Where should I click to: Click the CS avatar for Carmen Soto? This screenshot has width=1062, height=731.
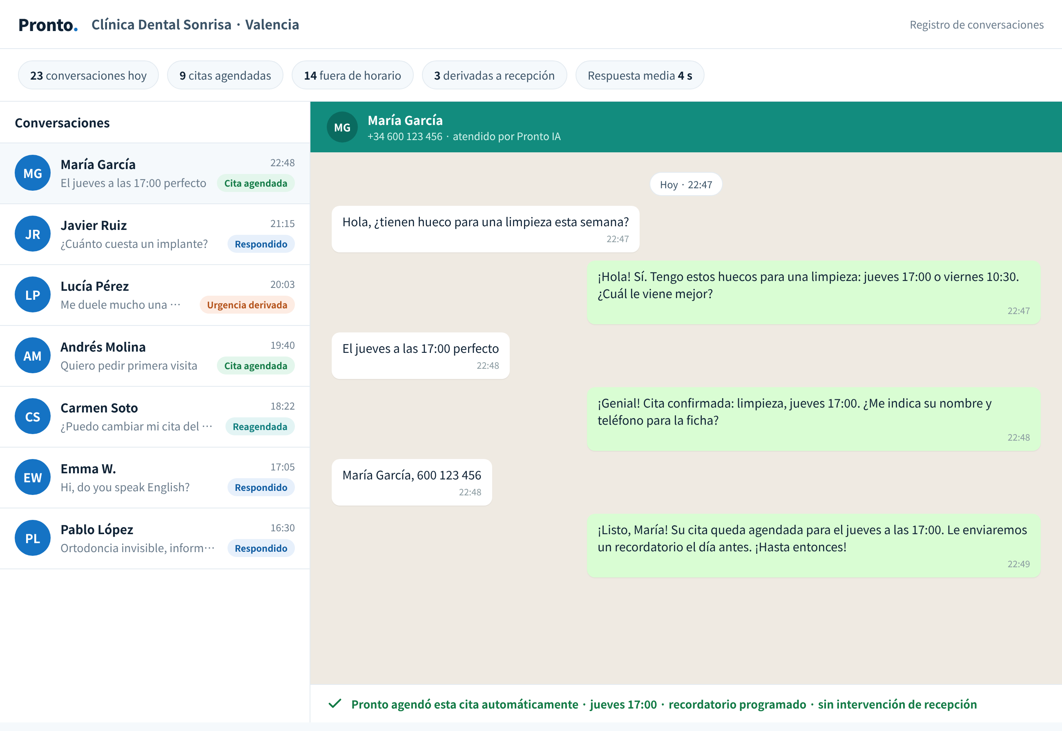click(x=33, y=417)
